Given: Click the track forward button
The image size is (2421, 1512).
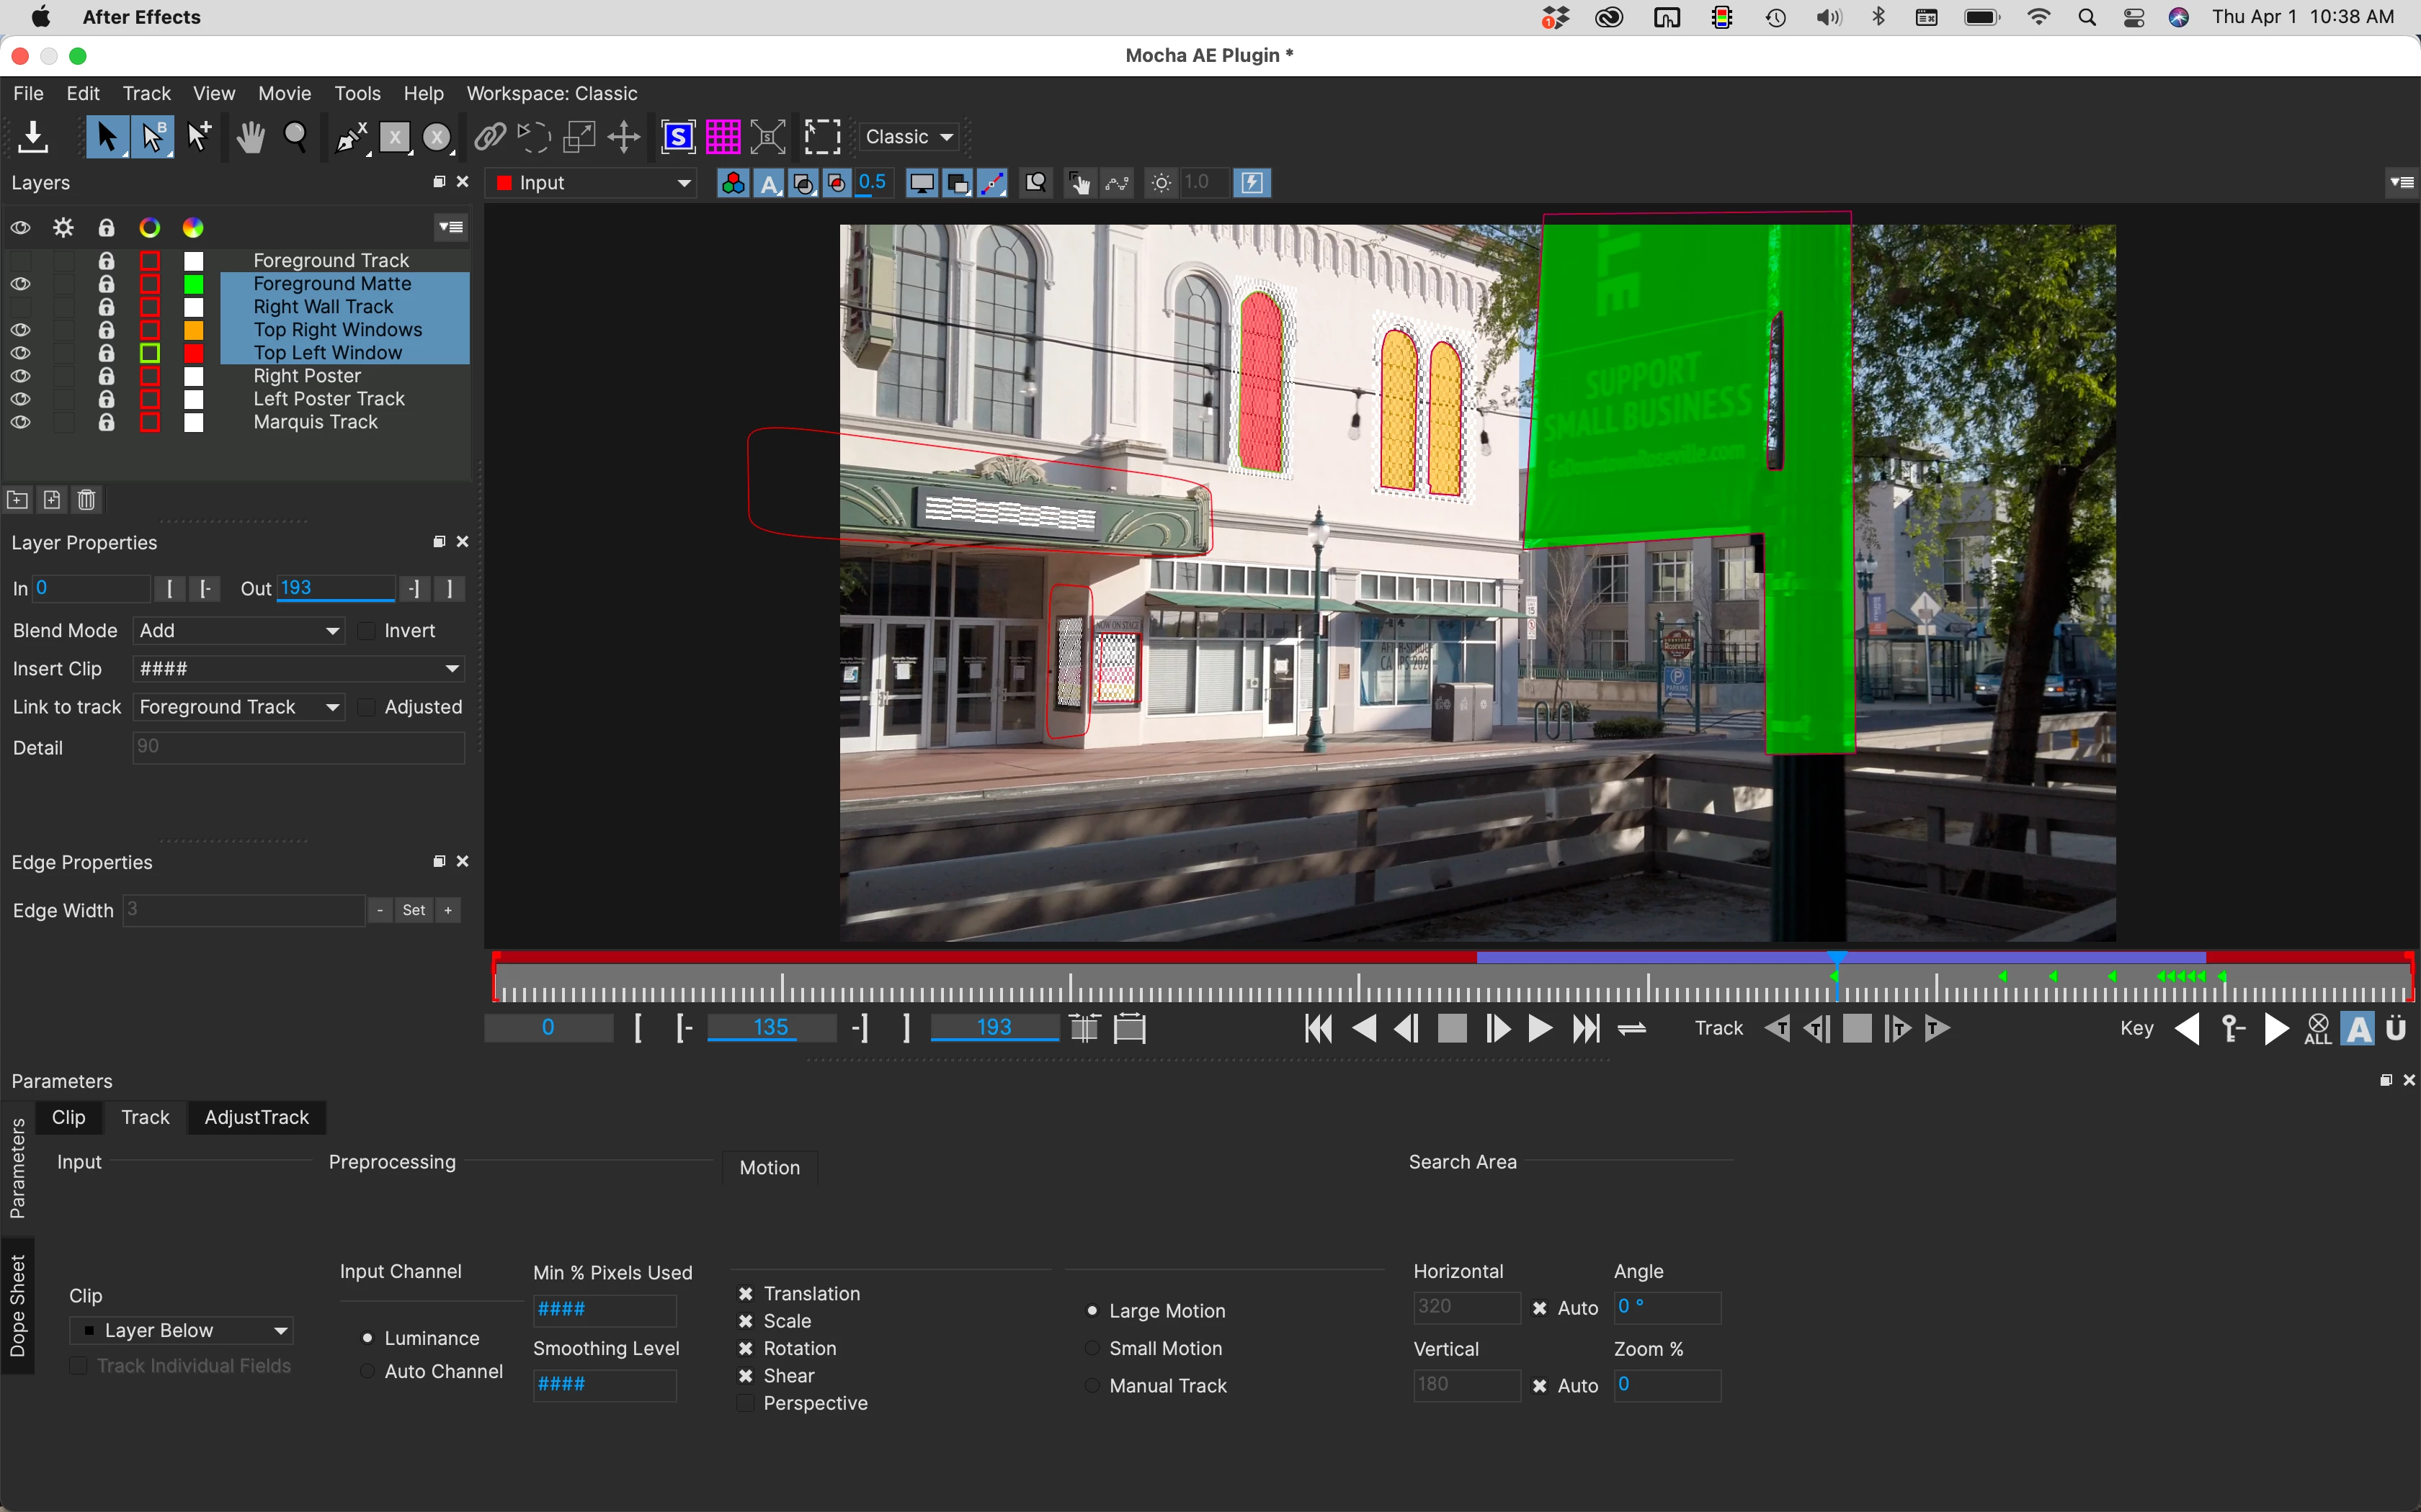Looking at the screenshot, I should click(x=1938, y=1028).
